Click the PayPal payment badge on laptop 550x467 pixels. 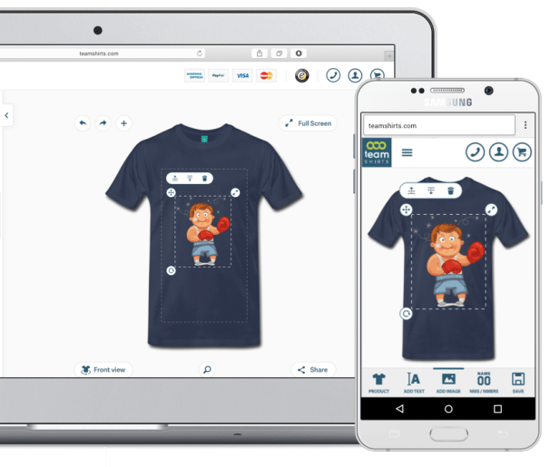(x=218, y=75)
